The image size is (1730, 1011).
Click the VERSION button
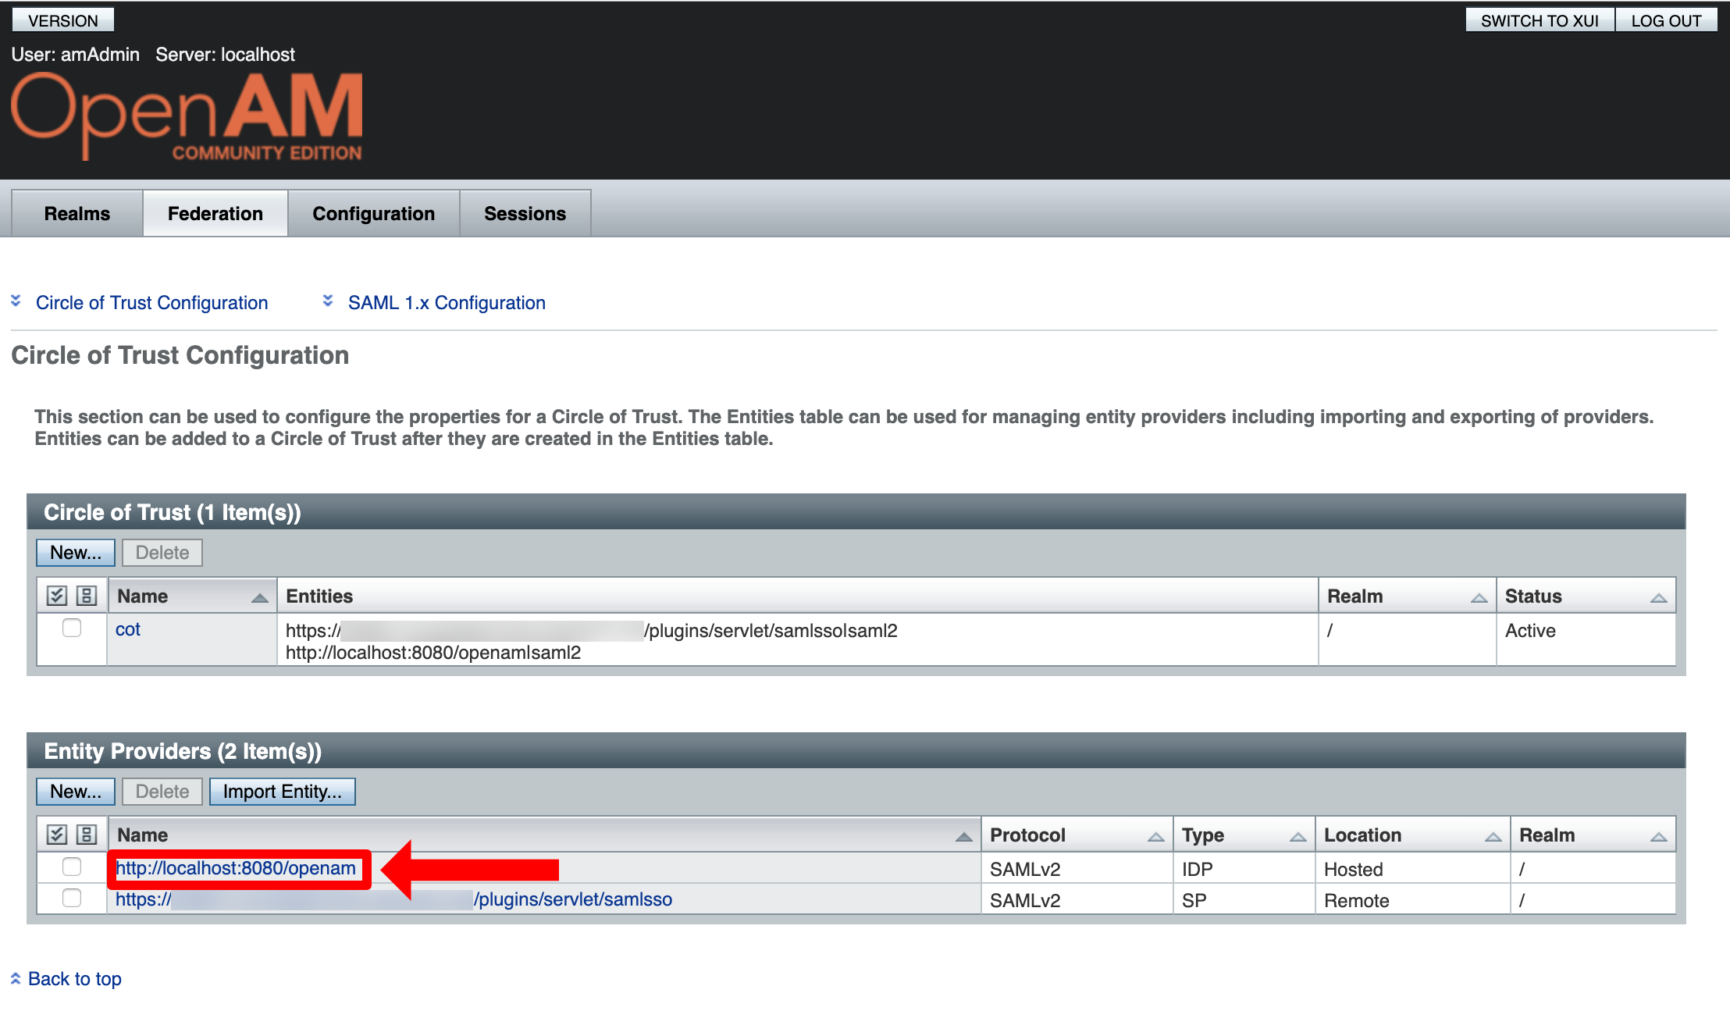tap(63, 20)
